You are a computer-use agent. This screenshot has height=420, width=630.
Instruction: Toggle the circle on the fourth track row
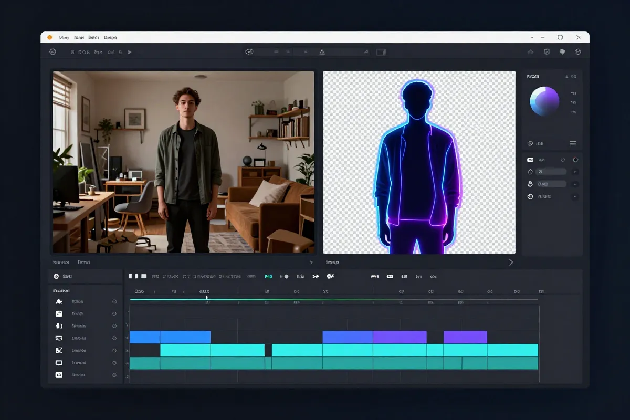coord(114,338)
